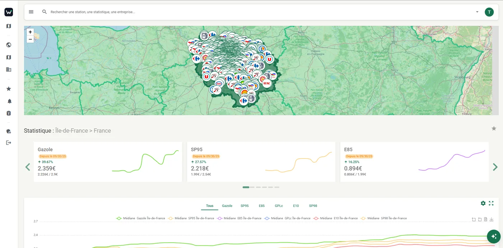Toggle Médiane E85 Île-de-France legend series
The height and width of the screenshot is (248, 503).
click(x=239, y=218)
